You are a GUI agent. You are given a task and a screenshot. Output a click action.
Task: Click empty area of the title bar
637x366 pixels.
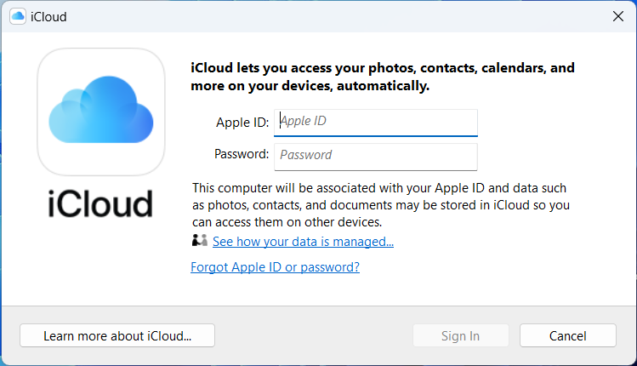(325, 16)
